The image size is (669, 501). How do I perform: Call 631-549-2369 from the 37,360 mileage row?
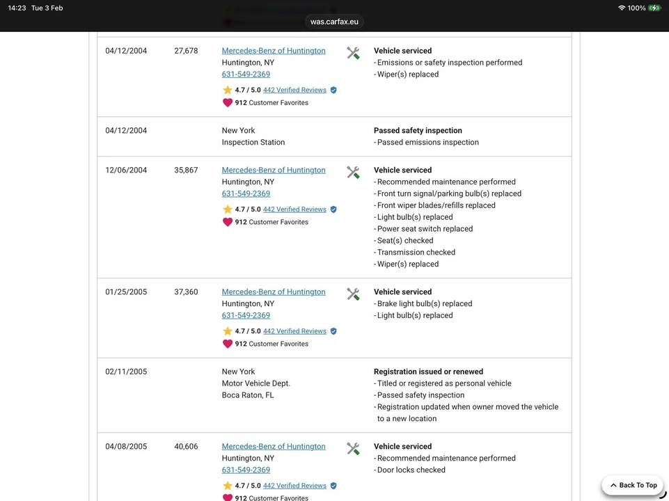pos(246,315)
